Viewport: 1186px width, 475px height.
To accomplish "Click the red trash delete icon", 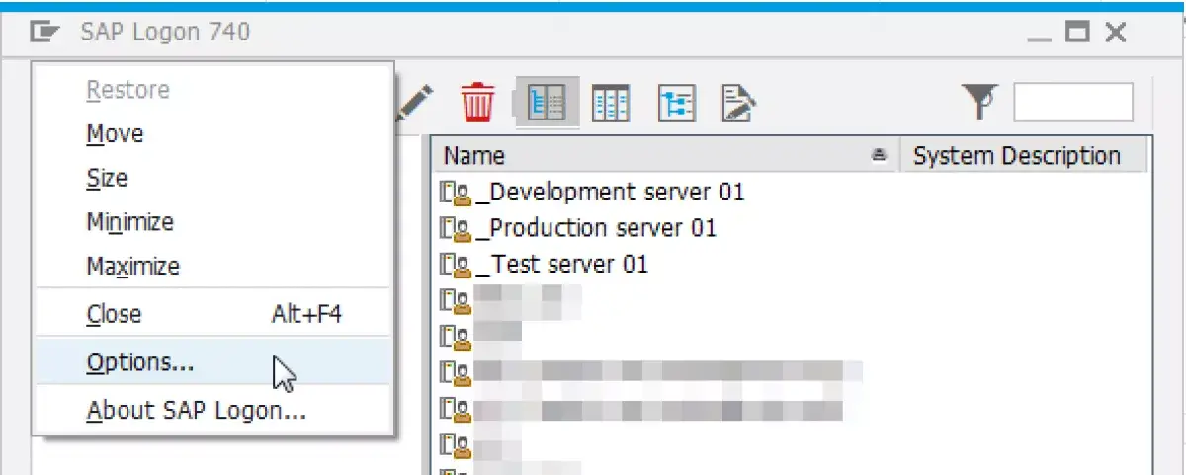I will tap(478, 103).
